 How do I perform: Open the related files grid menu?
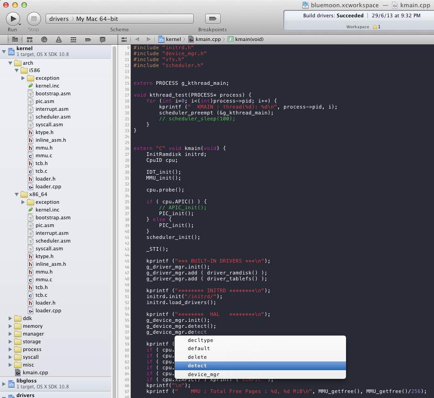[x=124, y=40]
